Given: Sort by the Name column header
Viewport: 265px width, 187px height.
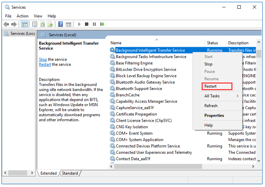Looking at the screenshot, I should pyautogui.click(x=157, y=43).
